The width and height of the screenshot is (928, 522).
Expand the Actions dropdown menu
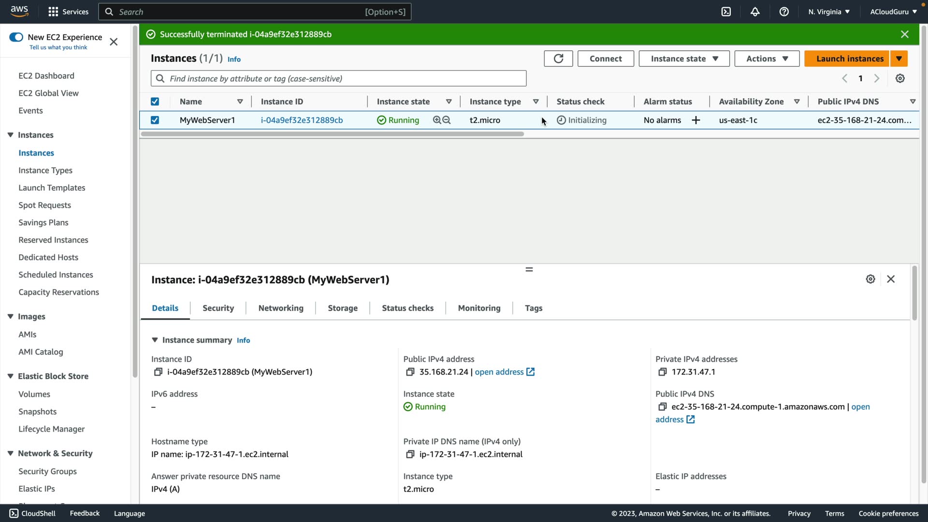coord(767,58)
